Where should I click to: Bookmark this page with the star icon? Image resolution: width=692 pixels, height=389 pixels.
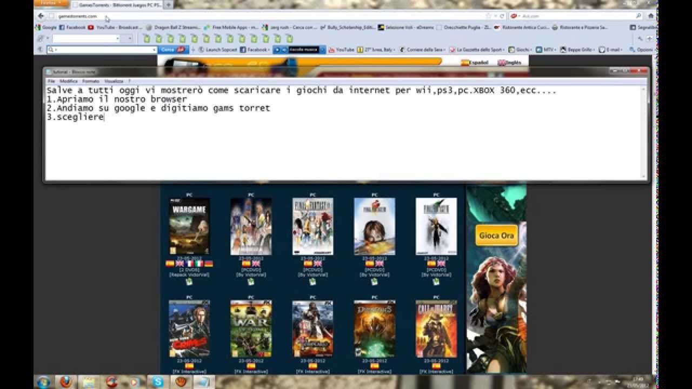[x=489, y=16]
